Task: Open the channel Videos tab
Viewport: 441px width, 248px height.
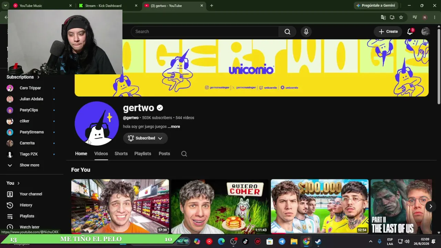Action: click(101, 154)
